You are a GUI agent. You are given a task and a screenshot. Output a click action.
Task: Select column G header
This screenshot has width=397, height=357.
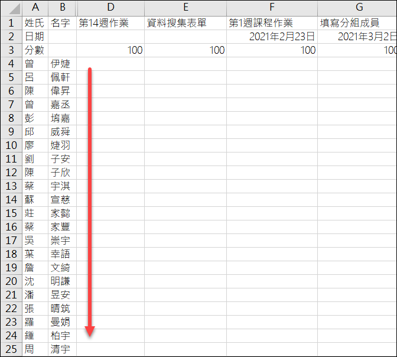click(357, 8)
